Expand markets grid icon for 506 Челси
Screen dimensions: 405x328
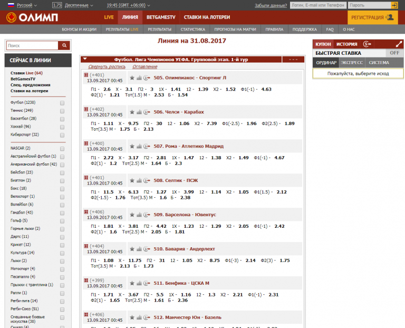pyautogui.click(x=86, y=109)
